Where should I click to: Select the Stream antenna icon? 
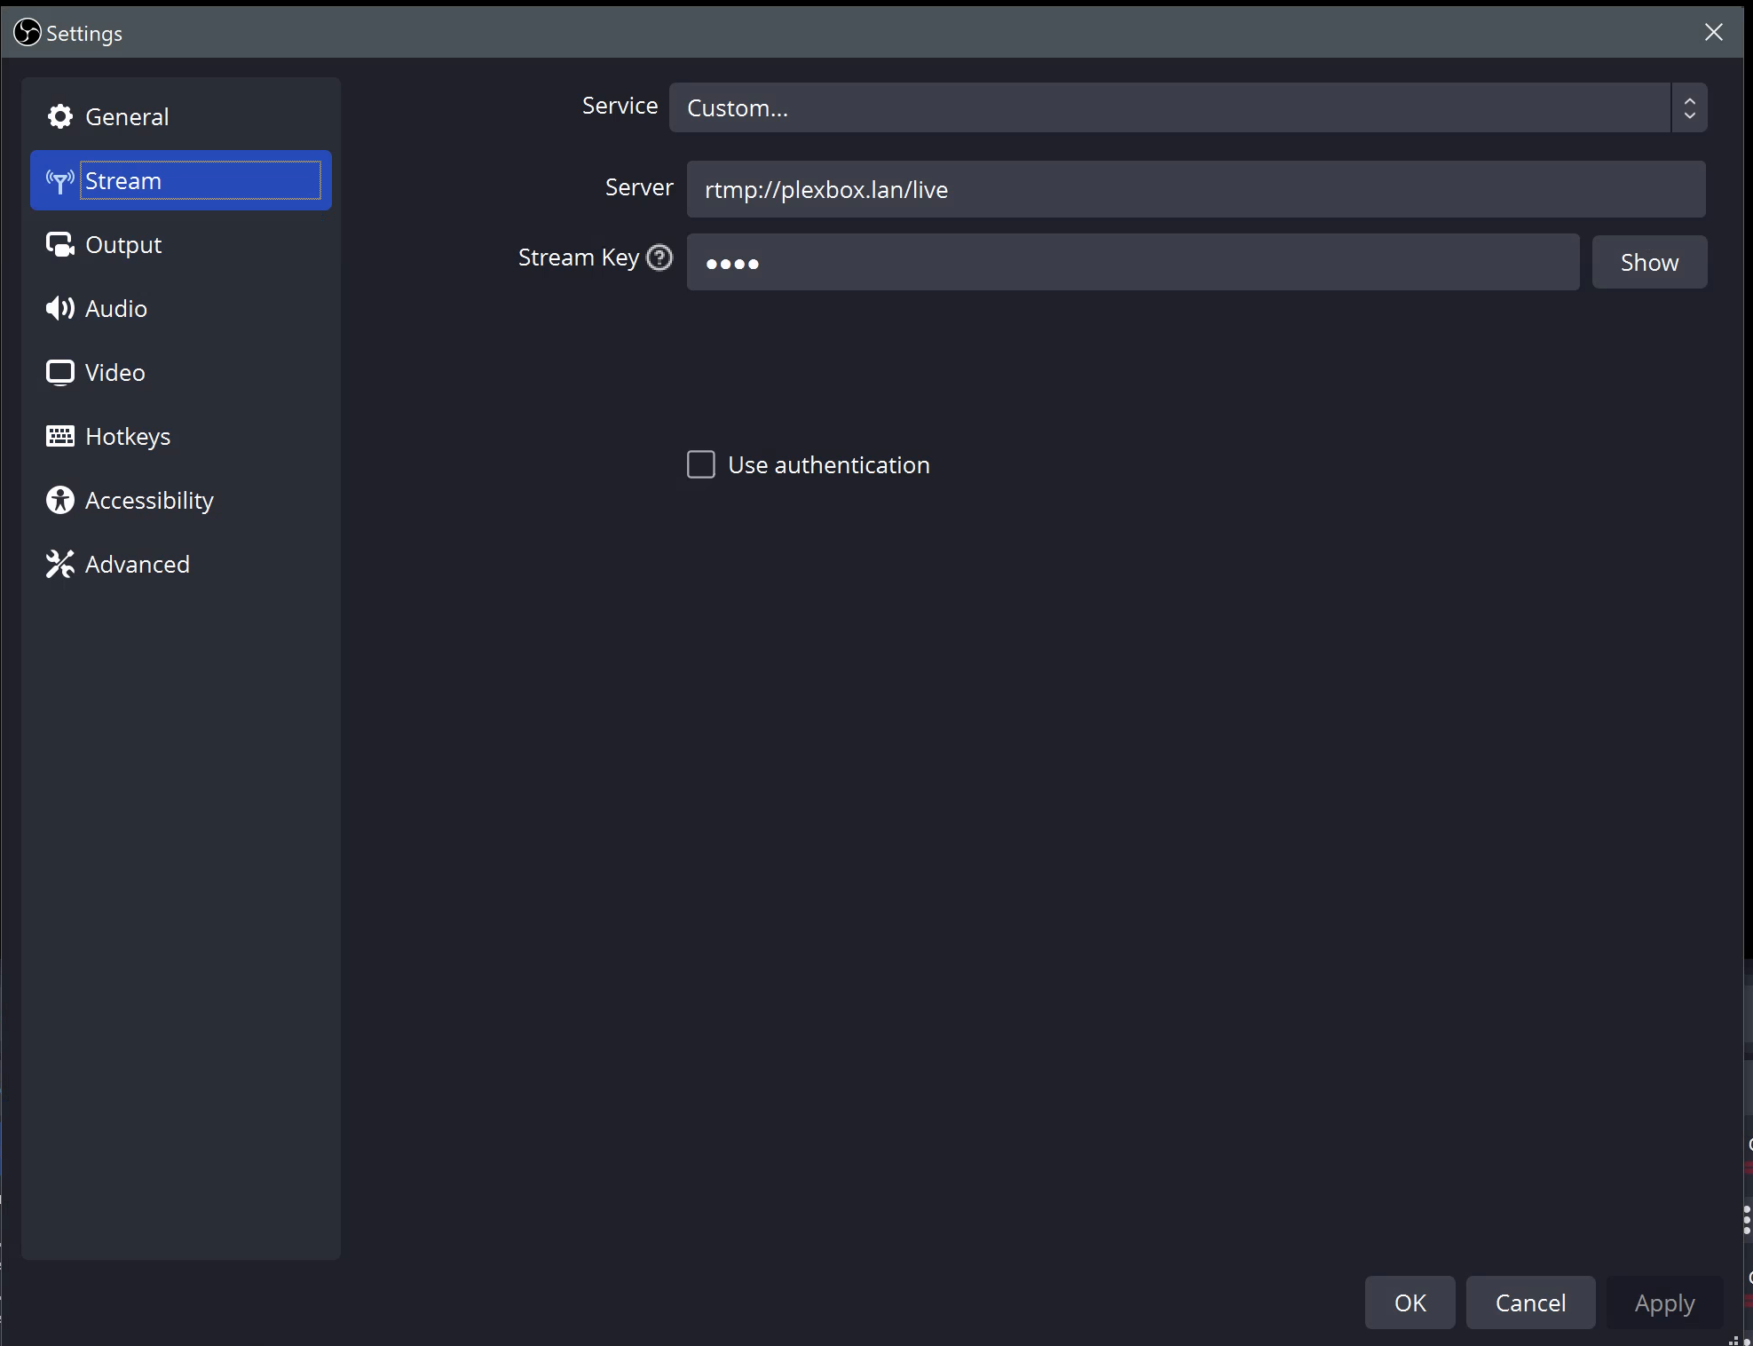[x=59, y=180]
